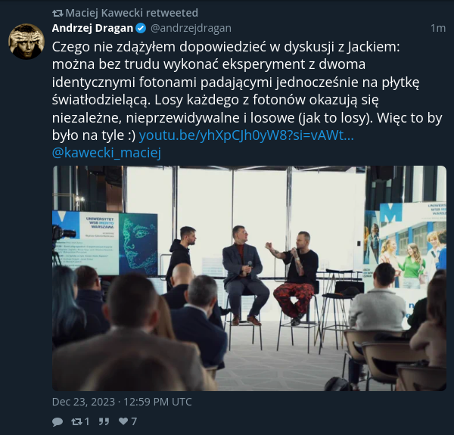This screenshot has width=454, height=435.
Task: Open the 1m timestamp link
Action: click(438, 28)
